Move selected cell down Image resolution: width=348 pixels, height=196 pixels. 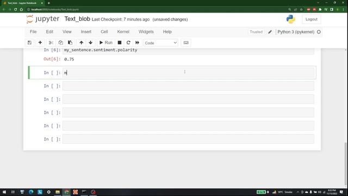(x=91, y=42)
